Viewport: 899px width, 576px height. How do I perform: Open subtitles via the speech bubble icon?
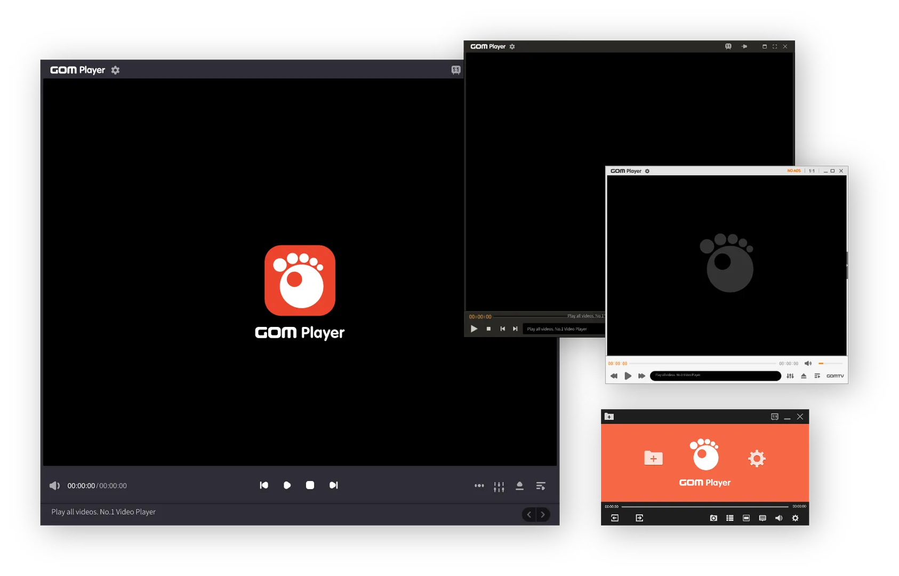(762, 517)
